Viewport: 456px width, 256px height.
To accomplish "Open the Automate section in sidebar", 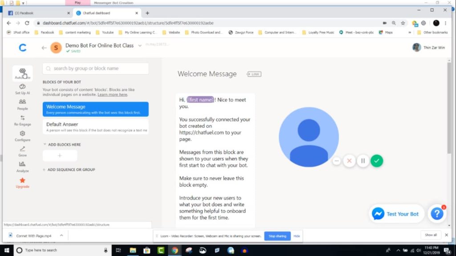I will (x=22, y=73).
